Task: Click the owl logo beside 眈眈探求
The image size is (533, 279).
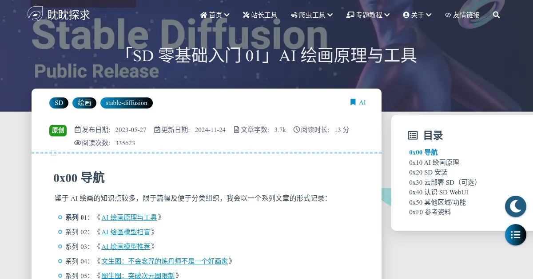Action: click(35, 14)
